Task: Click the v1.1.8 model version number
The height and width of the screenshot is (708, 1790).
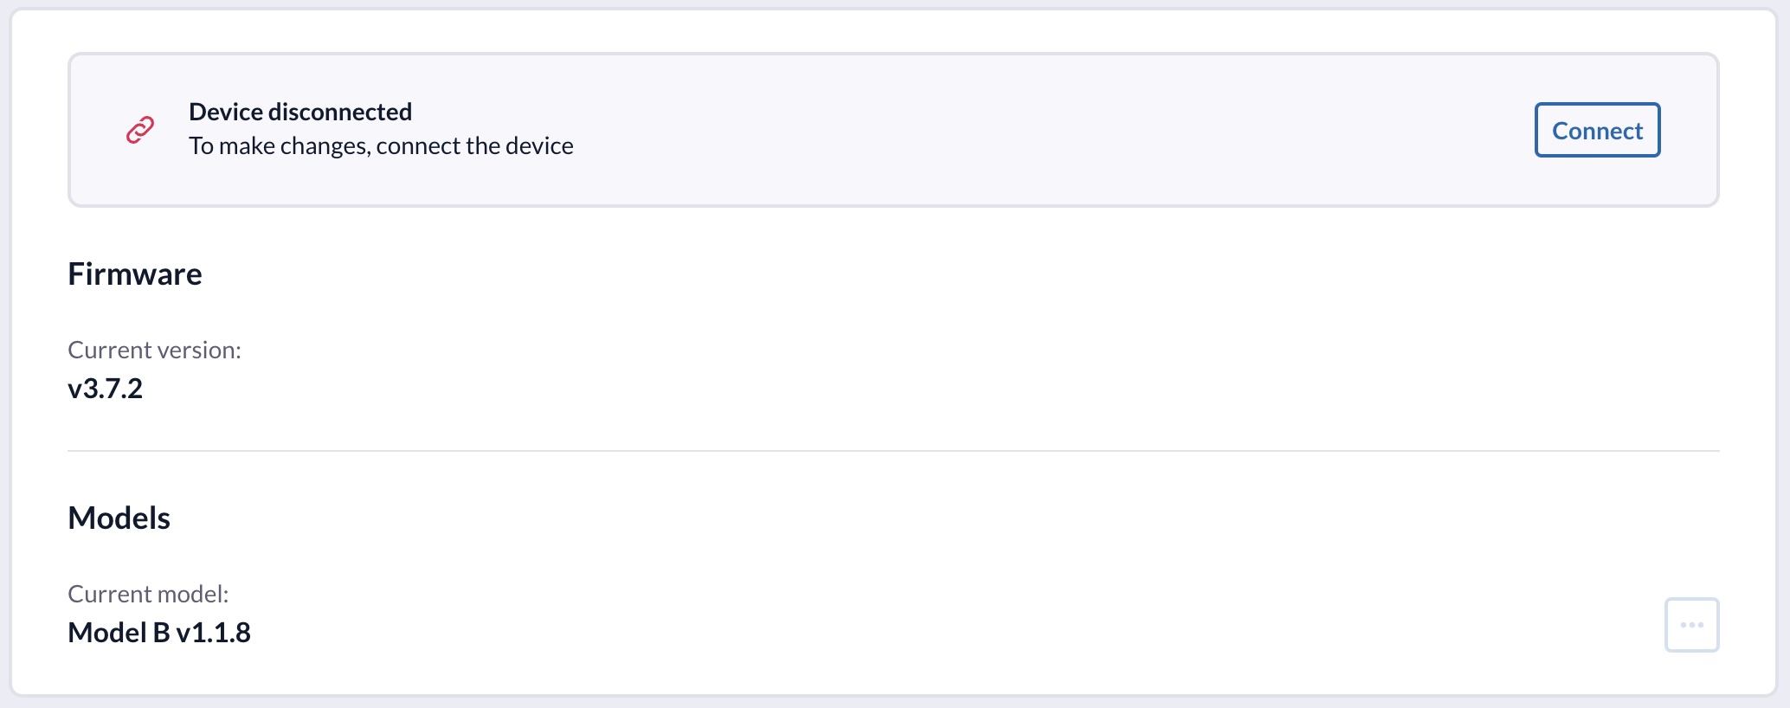Action: coord(214,633)
